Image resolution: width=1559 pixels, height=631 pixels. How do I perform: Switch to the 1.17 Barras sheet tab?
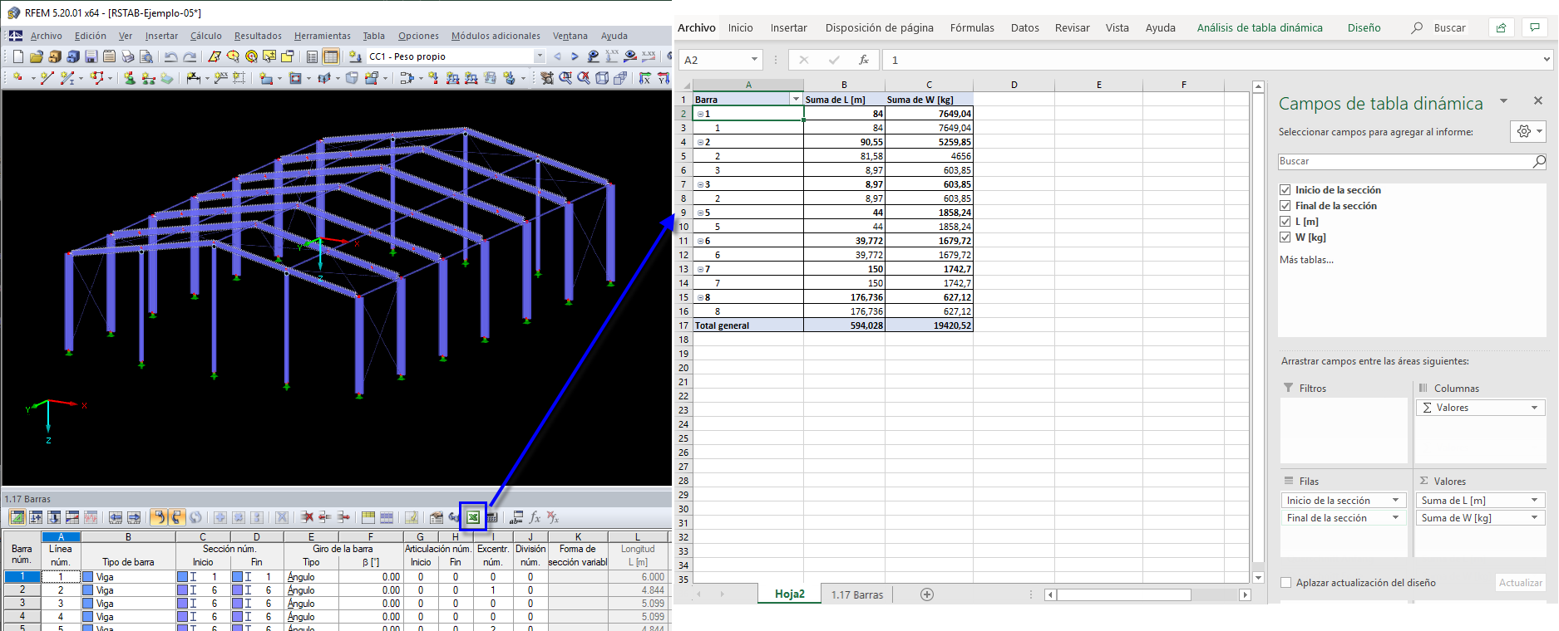857,594
